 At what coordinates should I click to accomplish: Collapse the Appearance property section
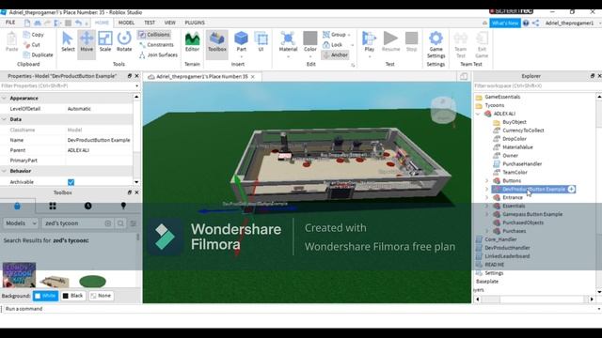[x=4, y=99]
